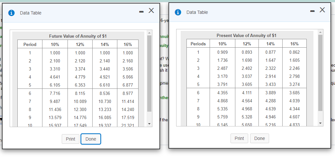335x157 pixels.
Task: Select cell value 2.798 in Present Value table
Action: 294,76
